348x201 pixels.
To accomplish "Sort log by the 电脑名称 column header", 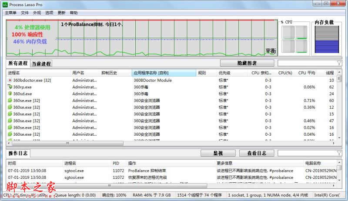I will pos(320,163).
